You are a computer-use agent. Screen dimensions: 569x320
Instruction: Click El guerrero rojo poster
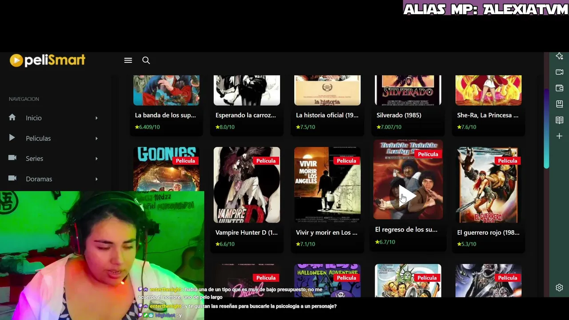488,185
